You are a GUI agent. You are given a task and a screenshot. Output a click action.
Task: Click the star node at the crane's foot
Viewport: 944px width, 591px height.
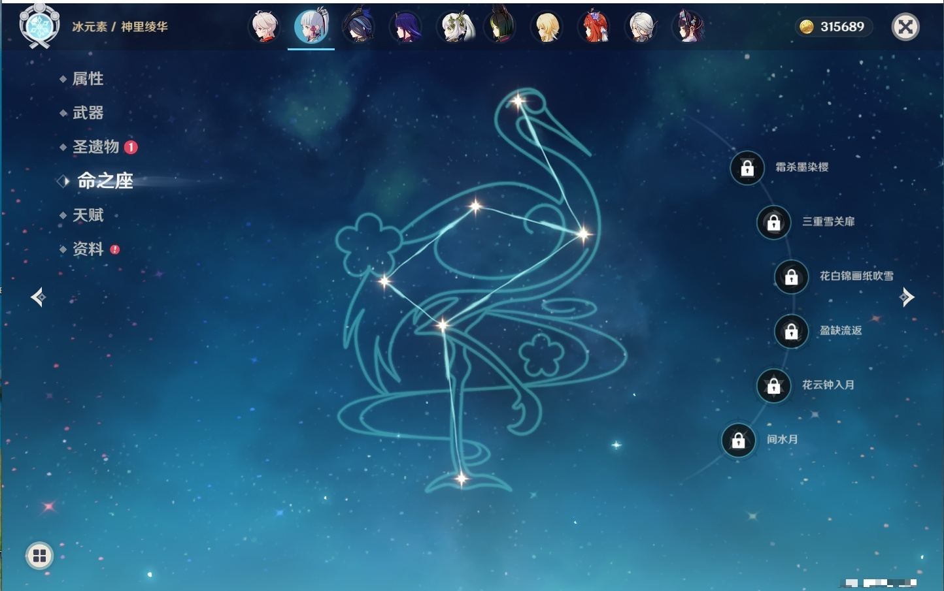461,479
